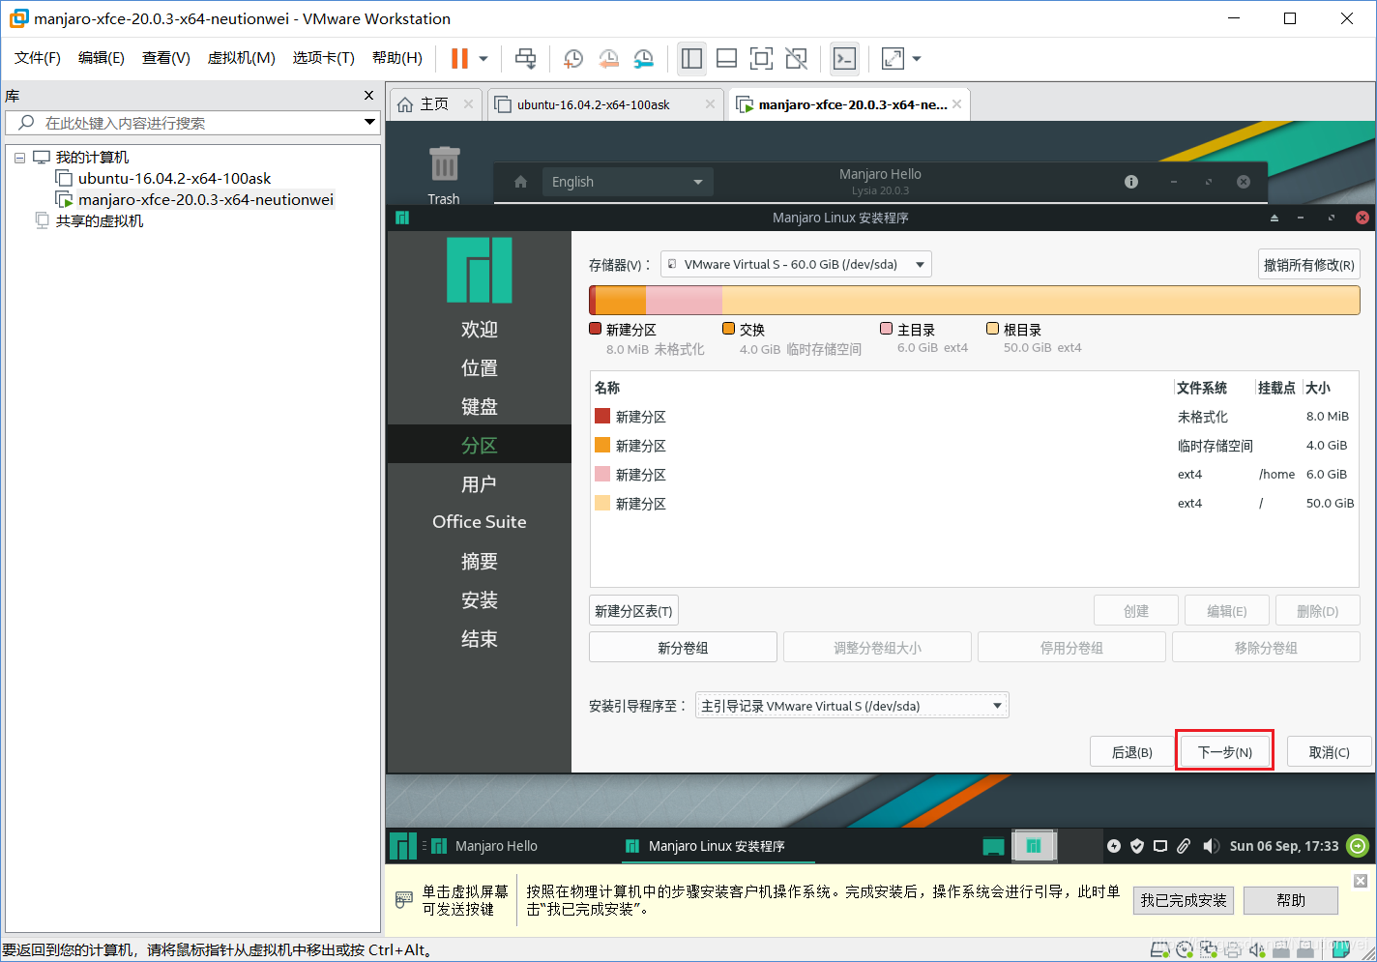
Task: Toggle the library sidebar view icon
Action: pos(691,59)
